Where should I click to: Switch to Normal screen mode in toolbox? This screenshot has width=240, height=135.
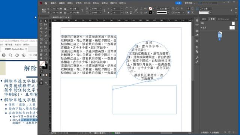(41, 83)
